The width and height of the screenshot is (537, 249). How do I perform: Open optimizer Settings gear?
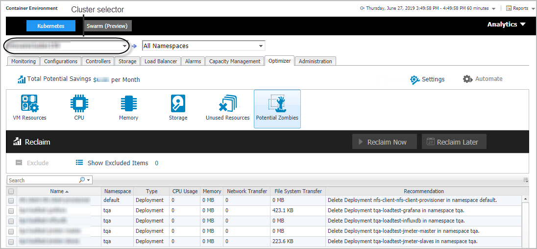tap(415, 79)
